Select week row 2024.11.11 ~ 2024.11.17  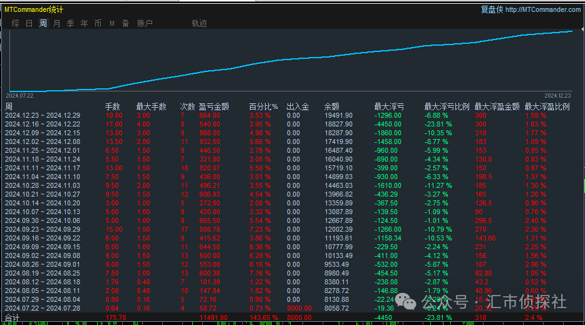click(292, 168)
